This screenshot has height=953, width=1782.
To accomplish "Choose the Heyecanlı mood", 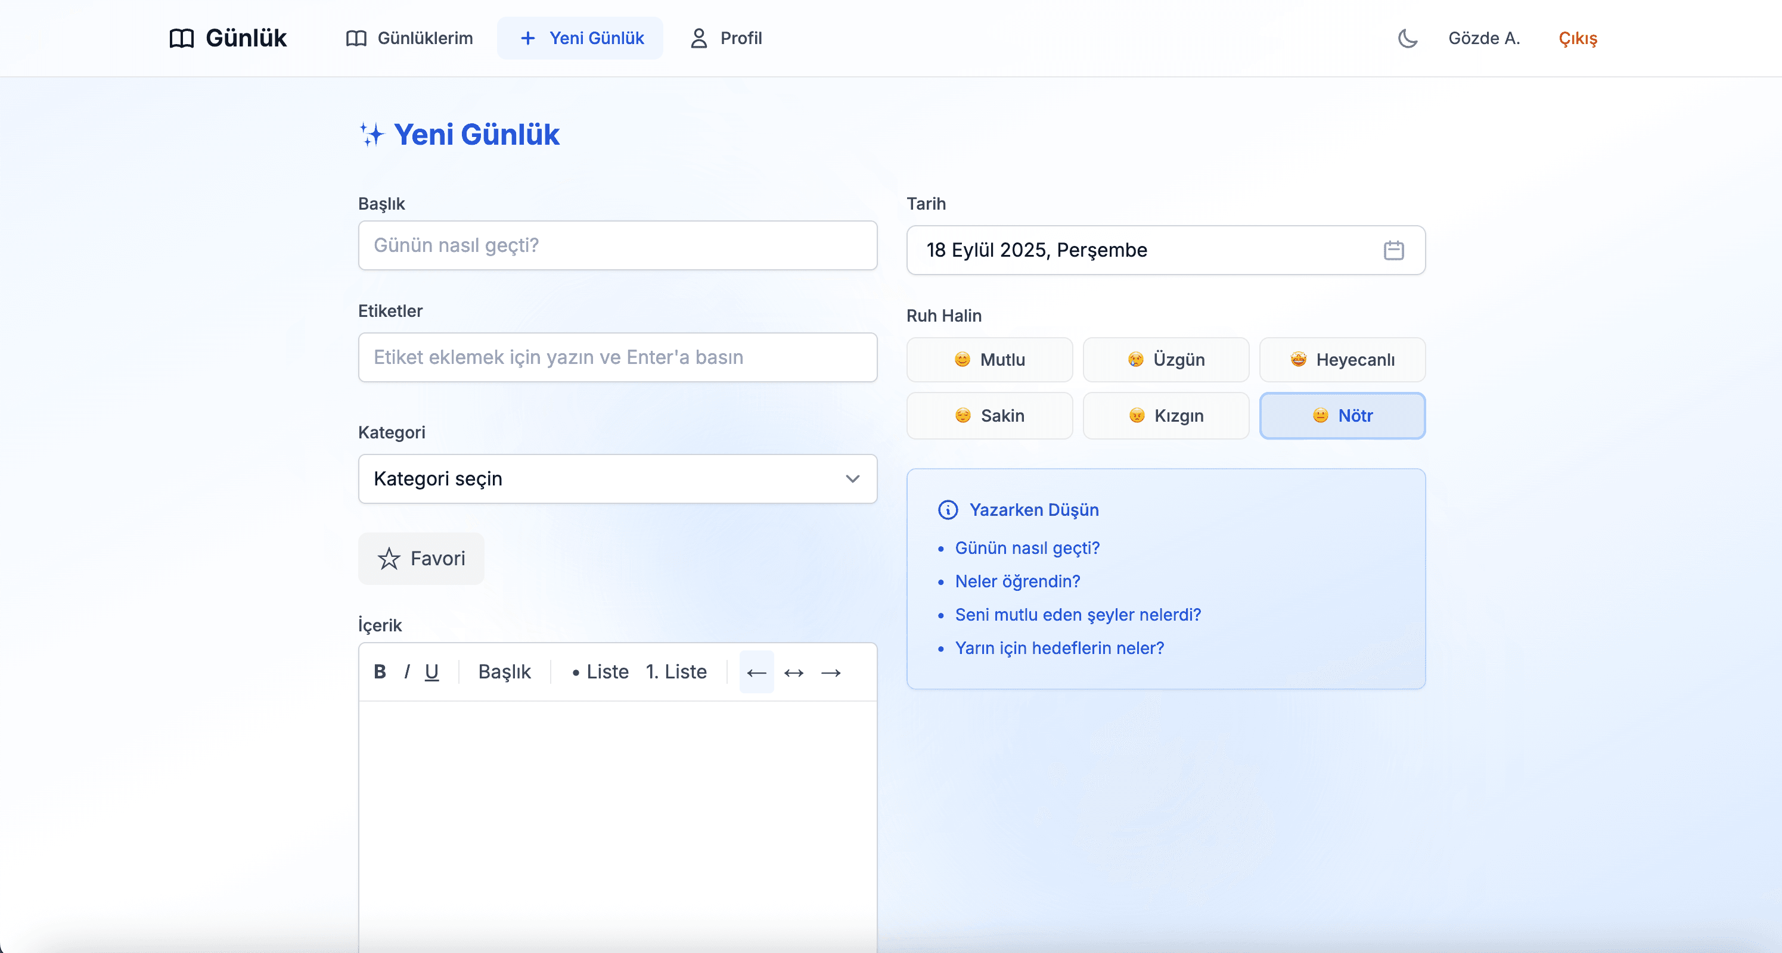I will coord(1342,360).
